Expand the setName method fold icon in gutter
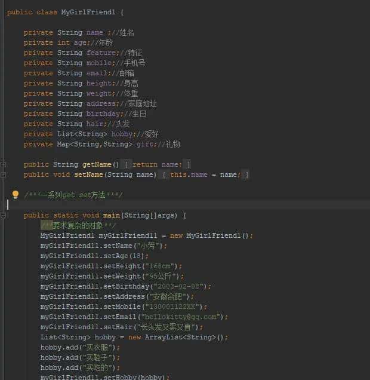This screenshot has width=370, height=380. tap(4, 174)
